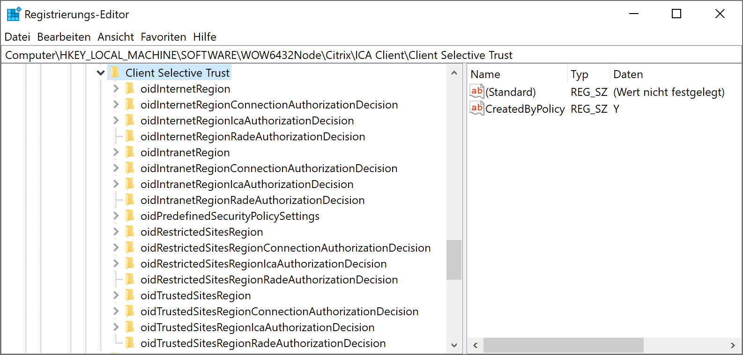Image resolution: width=743 pixels, height=355 pixels.
Task: Click the horizontal scrollbar thumb in values pane
Action: click(563, 346)
